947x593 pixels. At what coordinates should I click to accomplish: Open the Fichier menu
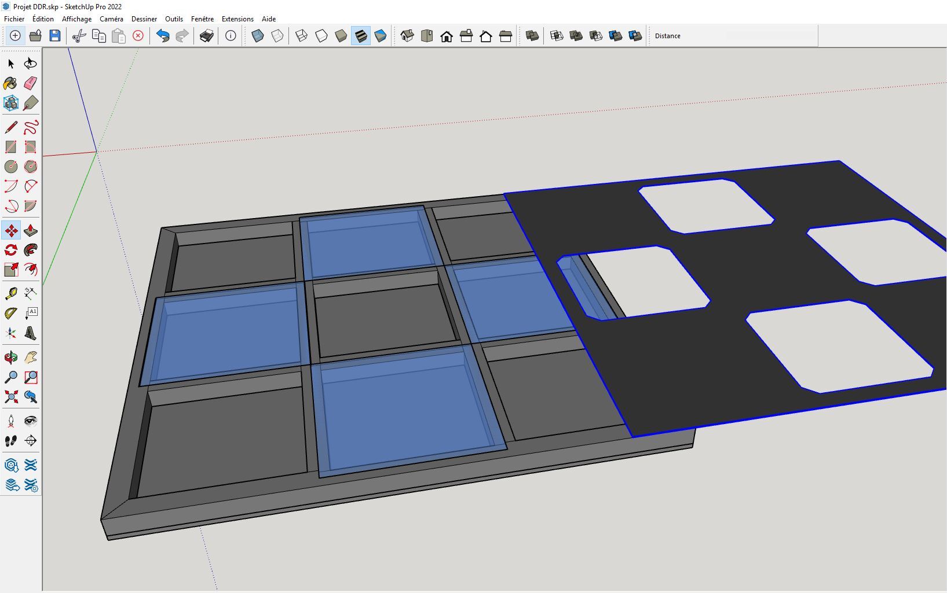tap(14, 19)
